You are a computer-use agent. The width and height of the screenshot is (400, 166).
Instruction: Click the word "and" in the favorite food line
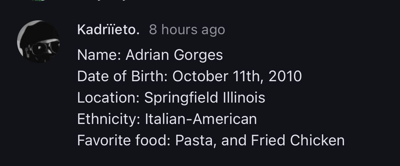[x=234, y=140]
